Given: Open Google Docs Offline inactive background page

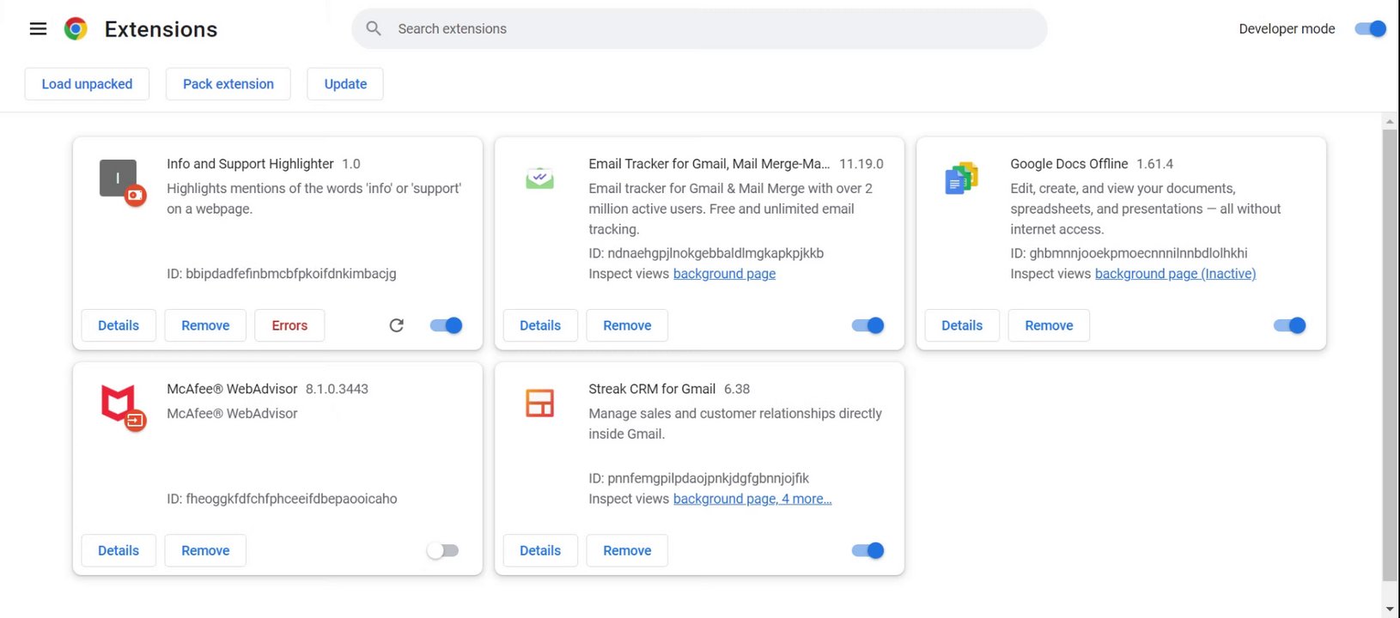Looking at the screenshot, I should click(x=1175, y=274).
